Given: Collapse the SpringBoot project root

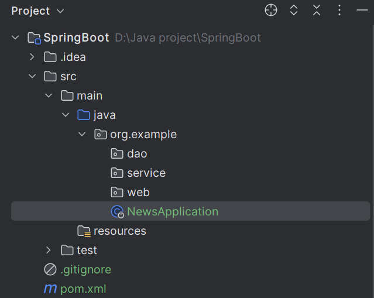Looking at the screenshot, I should 15,37.
